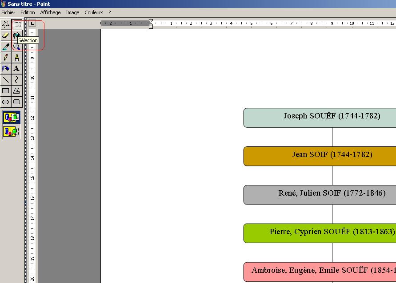Enable transparent selection mode option
Screen dimensions: 396x283
pyautogui.click(x=12, y=132)
